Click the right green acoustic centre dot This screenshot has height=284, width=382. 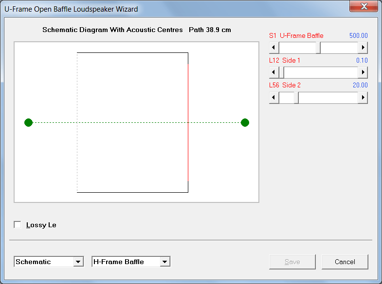245,122
